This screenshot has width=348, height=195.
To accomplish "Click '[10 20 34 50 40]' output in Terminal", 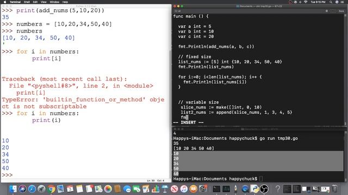I will point(194,148).
